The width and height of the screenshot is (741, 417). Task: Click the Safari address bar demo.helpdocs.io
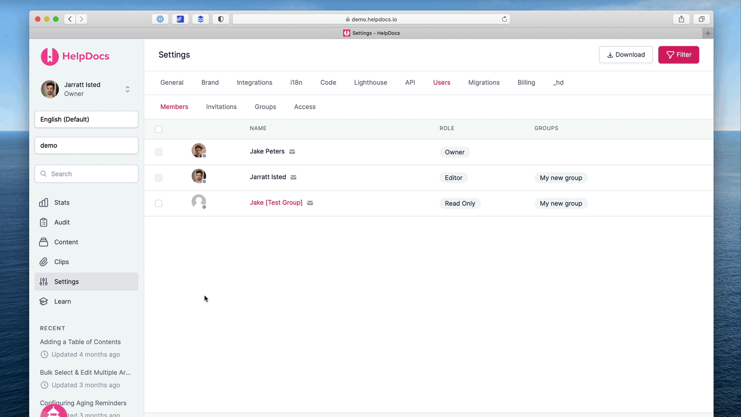372,19
